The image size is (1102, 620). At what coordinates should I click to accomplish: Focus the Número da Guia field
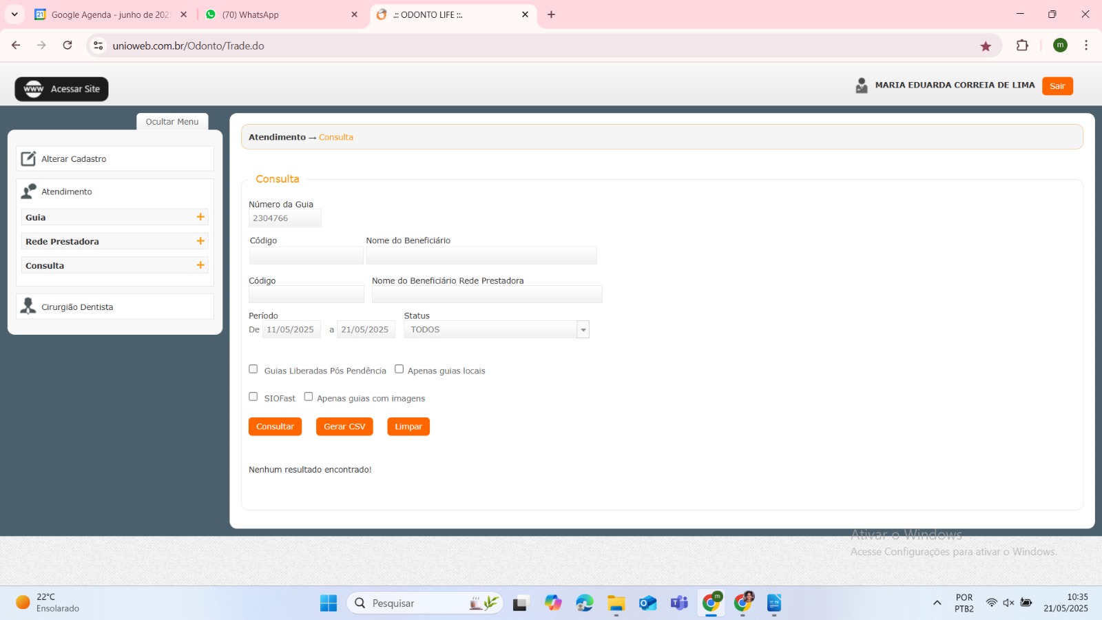pos(285,218)
